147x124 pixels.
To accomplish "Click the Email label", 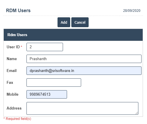I will point(12,71).
